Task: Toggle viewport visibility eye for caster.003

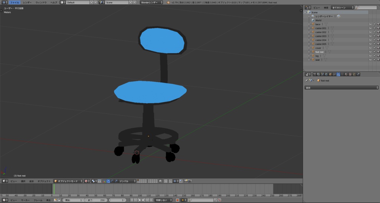Action: pos(370,36)
